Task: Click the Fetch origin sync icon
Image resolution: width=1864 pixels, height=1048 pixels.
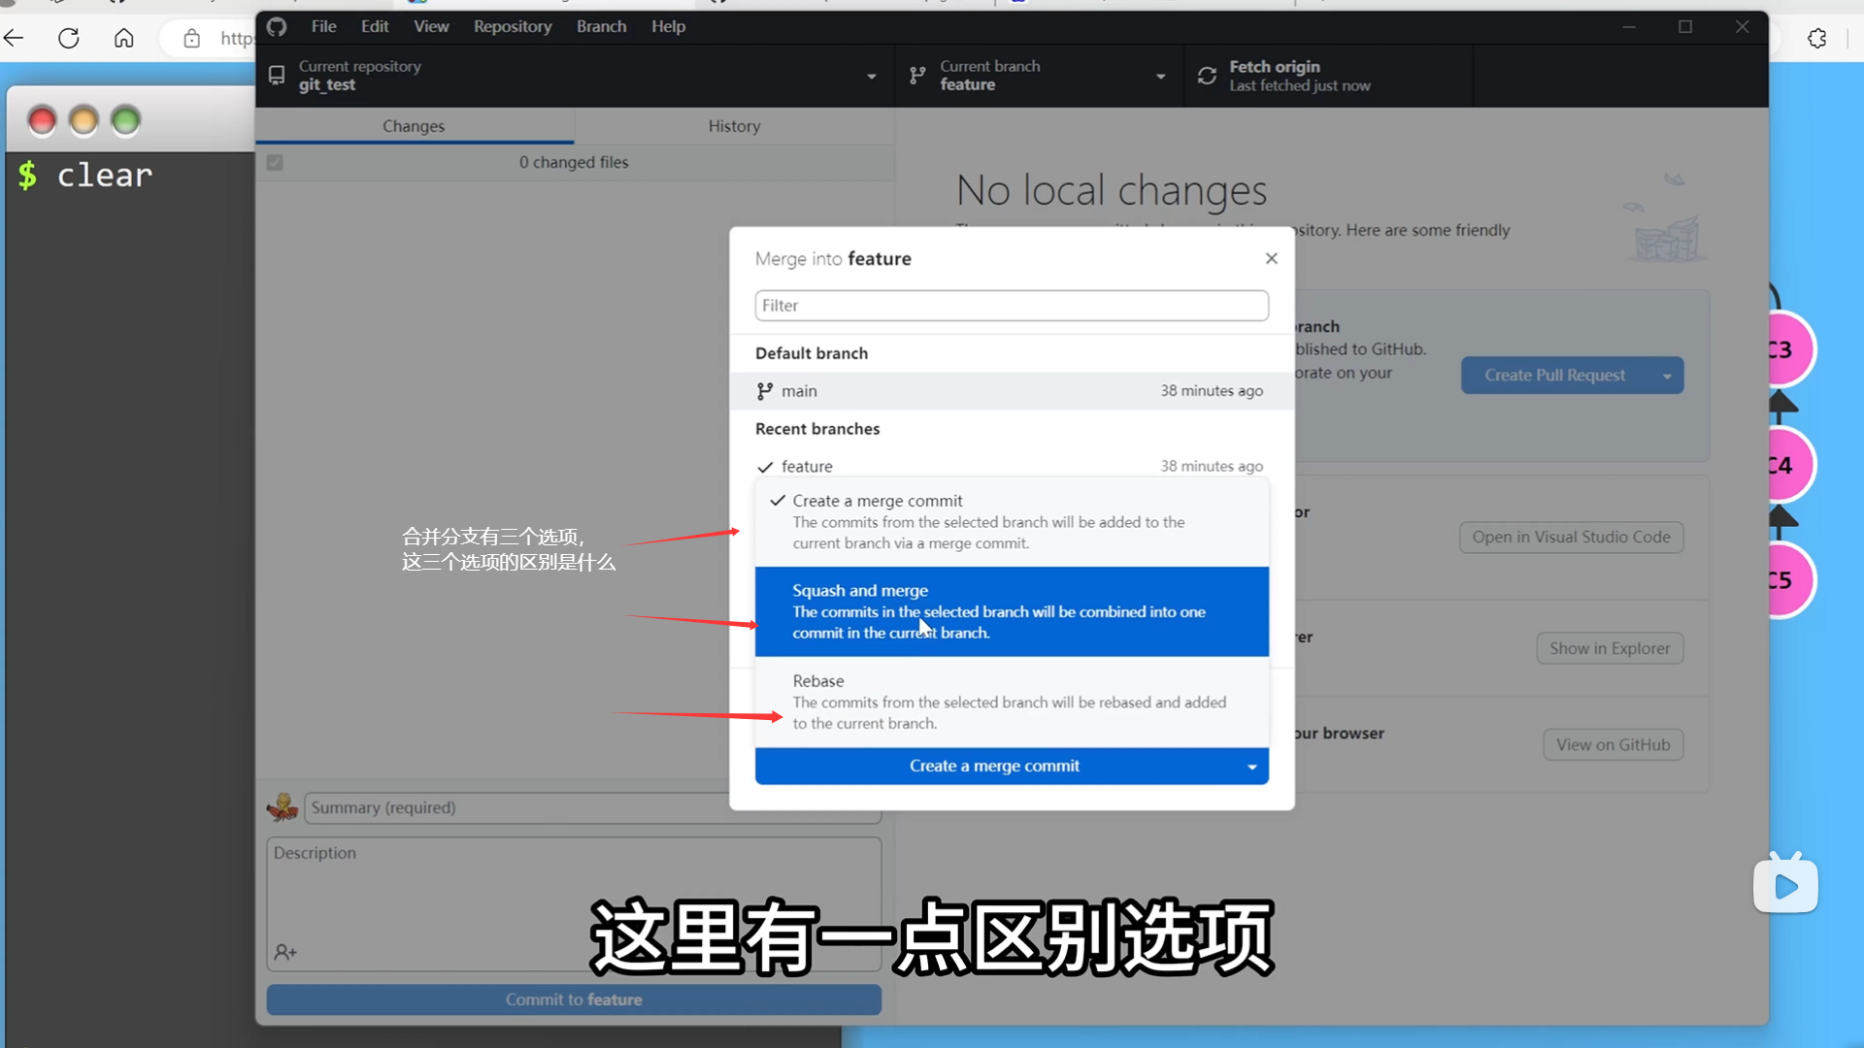Action: (x=1207, y=76)
